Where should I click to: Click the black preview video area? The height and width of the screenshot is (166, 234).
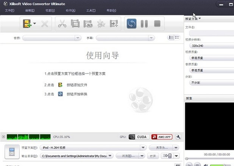click(x=209, y=126)
